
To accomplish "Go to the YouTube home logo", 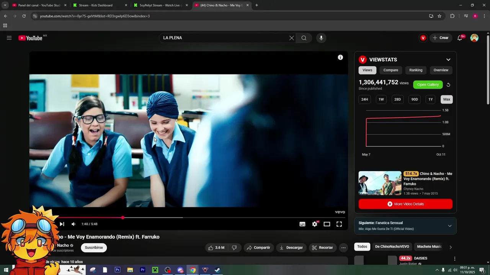I will click(x=30, y=38).
